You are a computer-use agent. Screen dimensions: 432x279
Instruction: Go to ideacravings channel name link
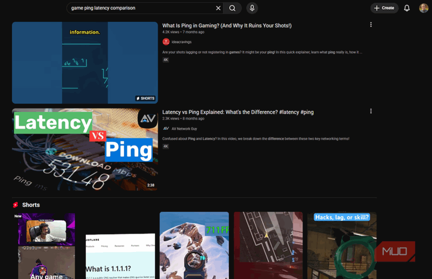click(182, 42)
